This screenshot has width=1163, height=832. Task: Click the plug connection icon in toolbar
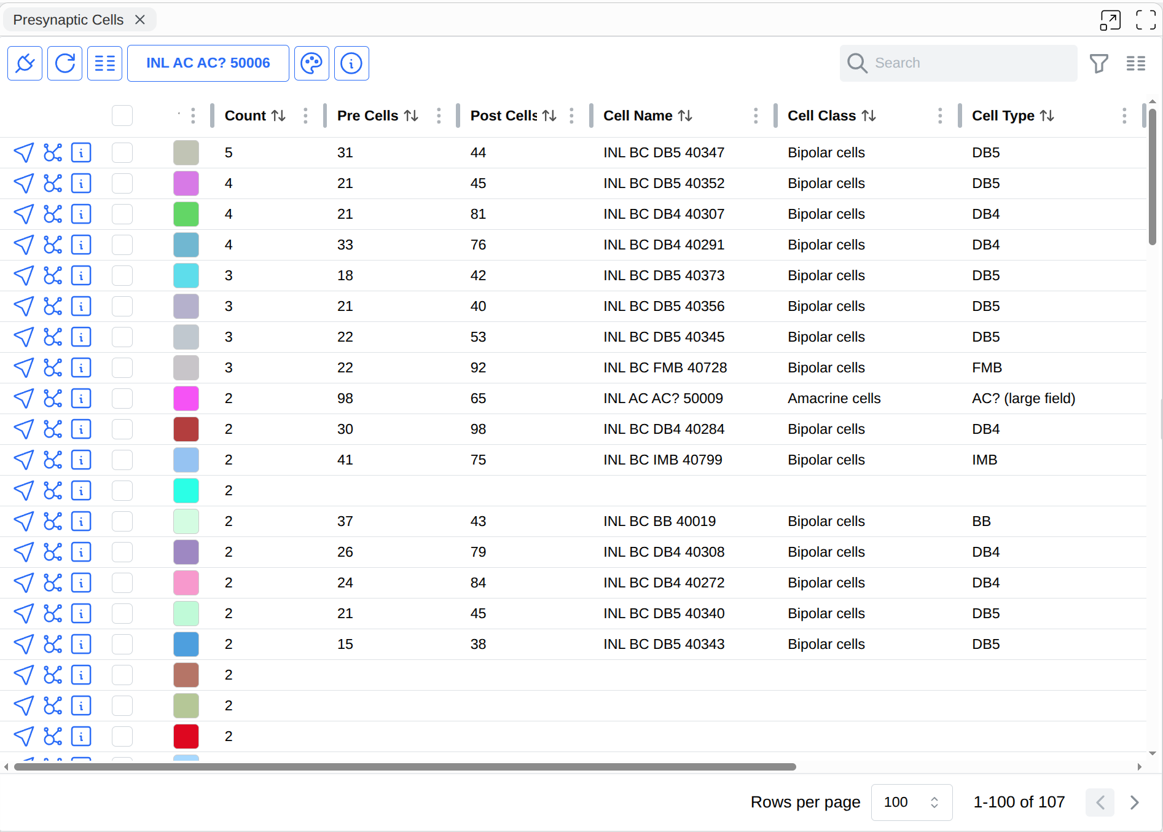[x=25, y=63]
